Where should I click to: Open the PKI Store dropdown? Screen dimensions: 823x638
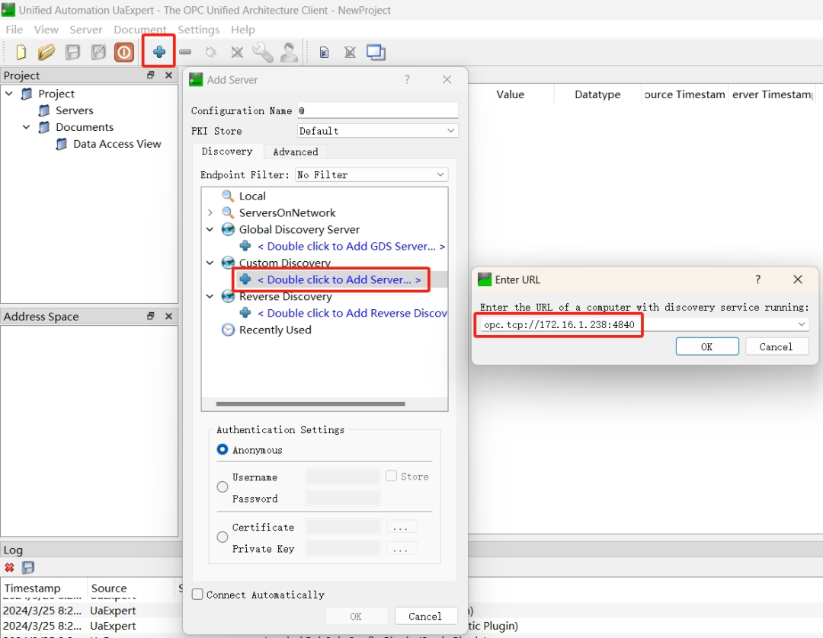pyautogui.click(x=378, y=130)
